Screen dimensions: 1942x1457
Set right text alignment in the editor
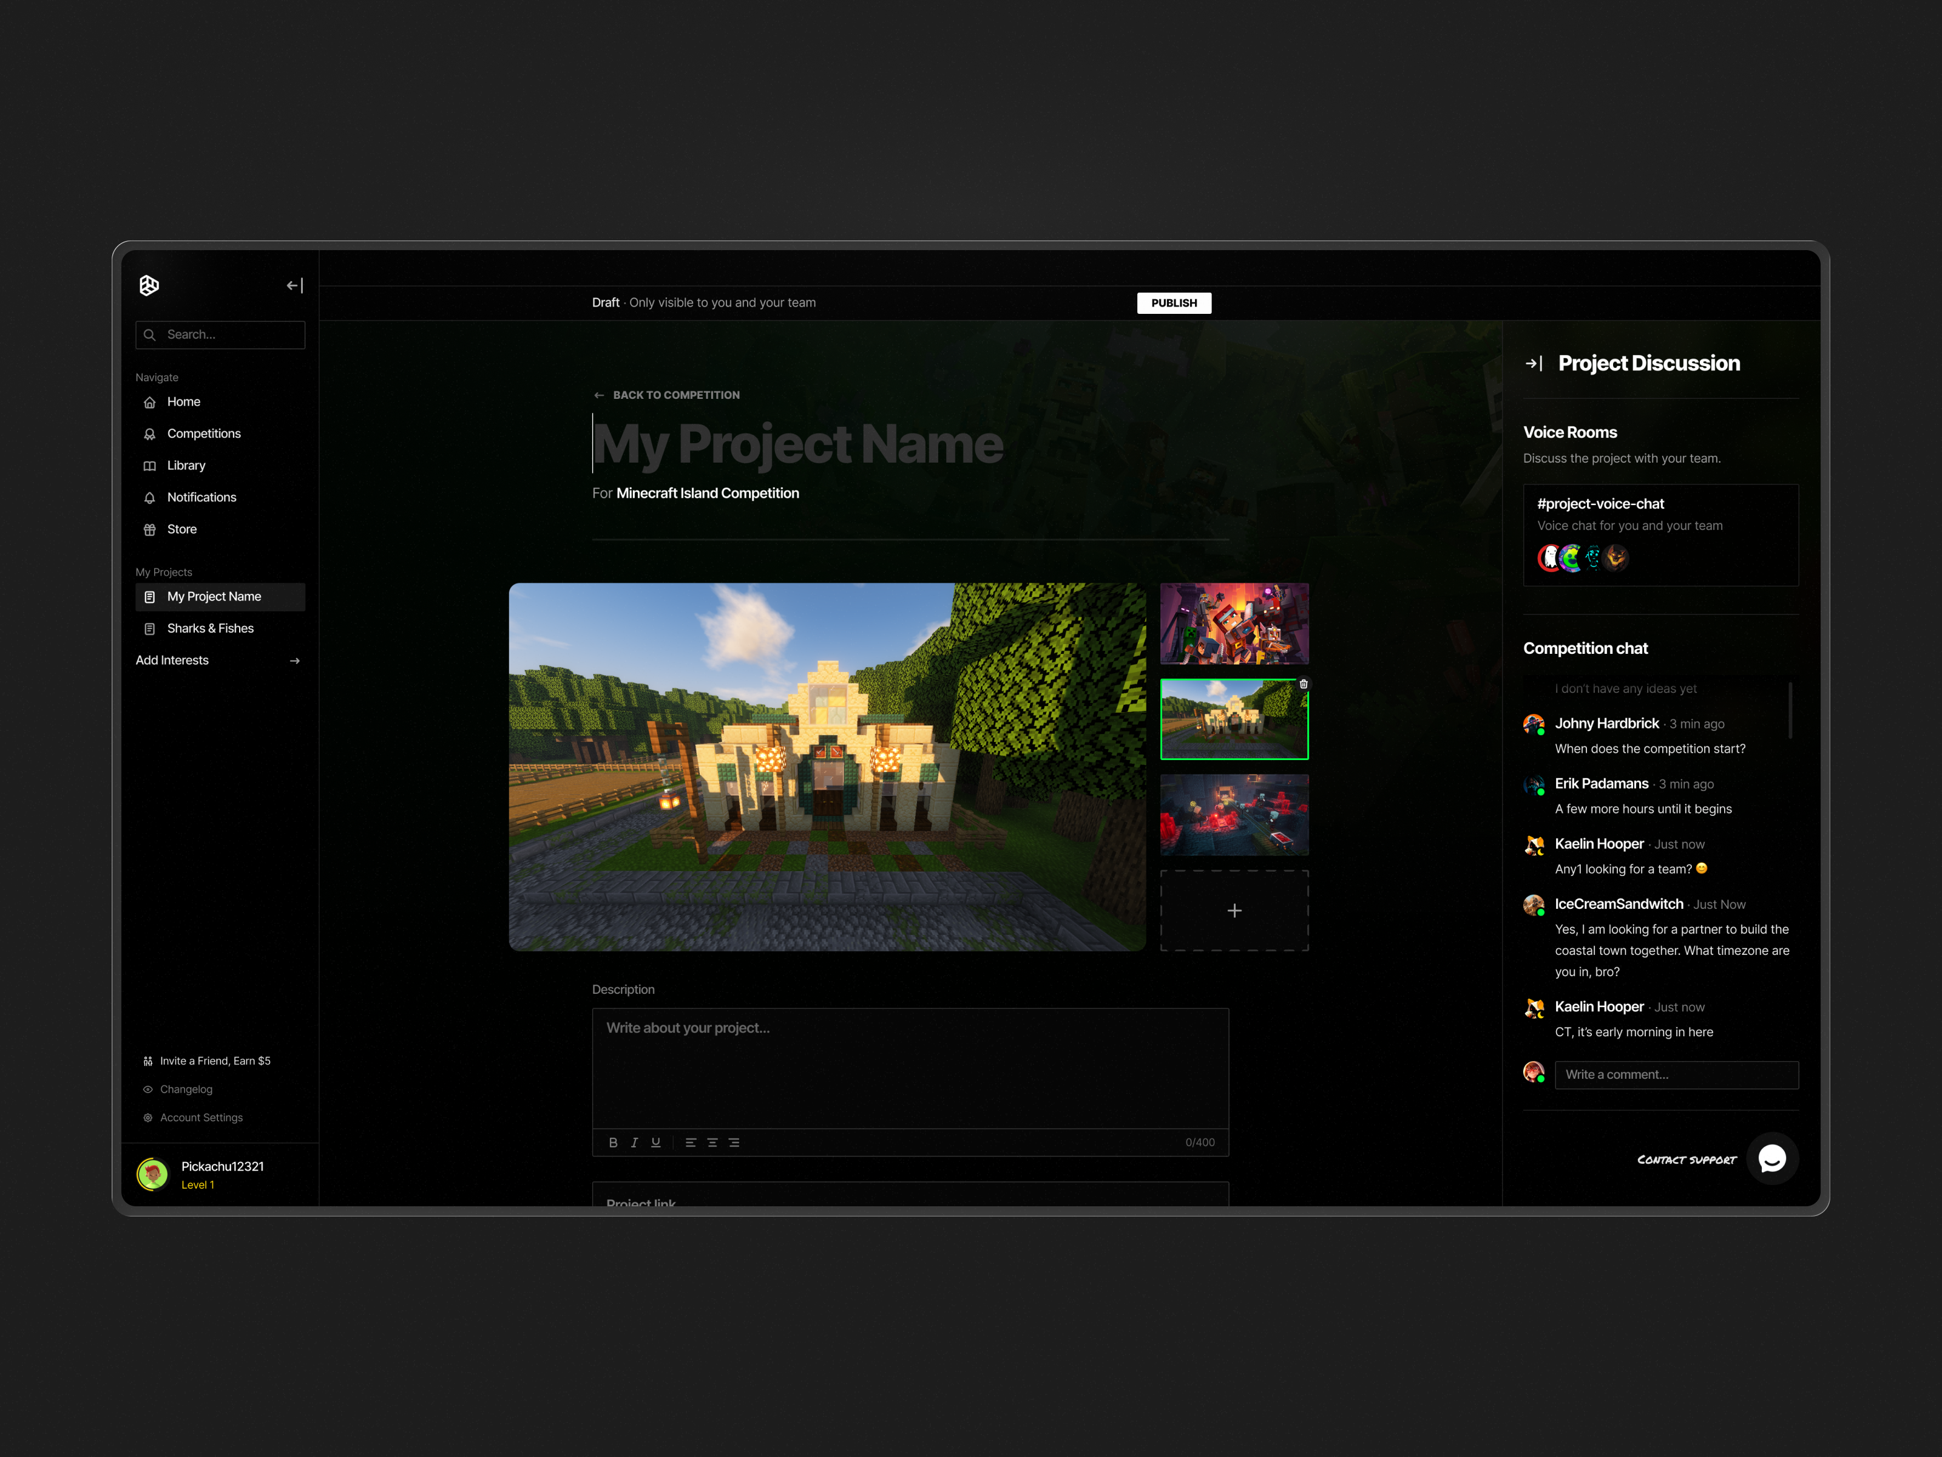coord(734,1143)
